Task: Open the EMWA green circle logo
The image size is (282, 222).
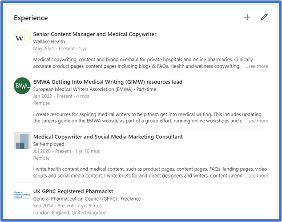Action: point(22,85)
